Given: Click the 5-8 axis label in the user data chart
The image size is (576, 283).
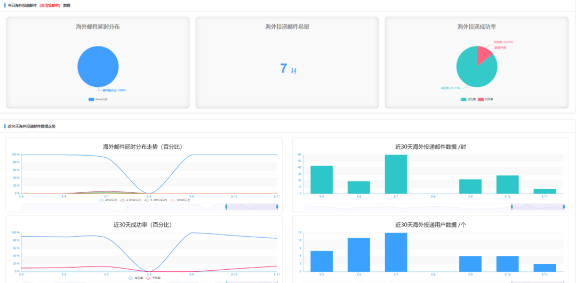Looking at the screenshot, I should (433, 274).
